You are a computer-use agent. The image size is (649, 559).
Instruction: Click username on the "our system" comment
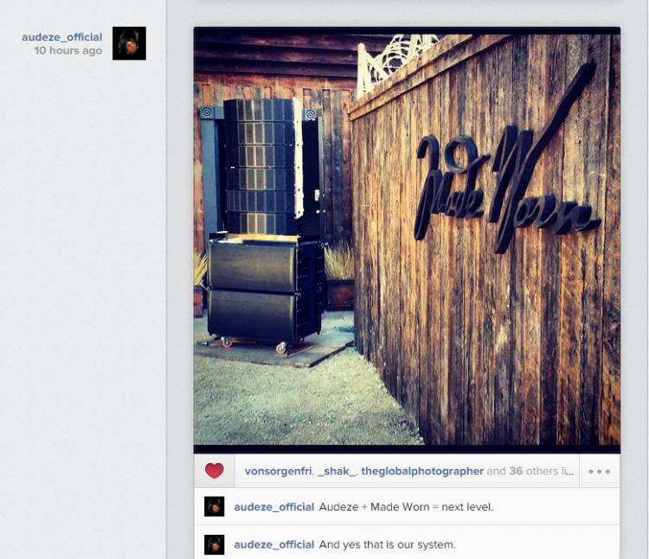(274, 544)
